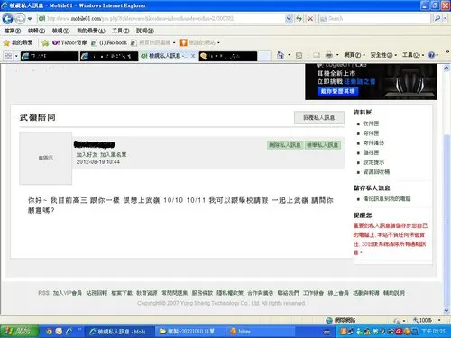Image resolution: width=451 pixels, height=338 pixels.
Task: Click the browser Search box
Action: coord(374,19)
